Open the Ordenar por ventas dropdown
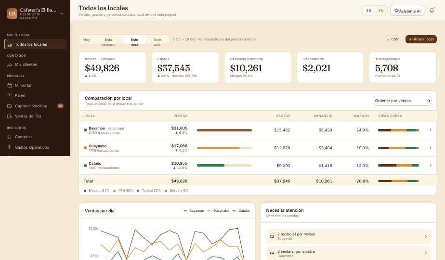The image size is (445, 260). click(x=403, y=101)
